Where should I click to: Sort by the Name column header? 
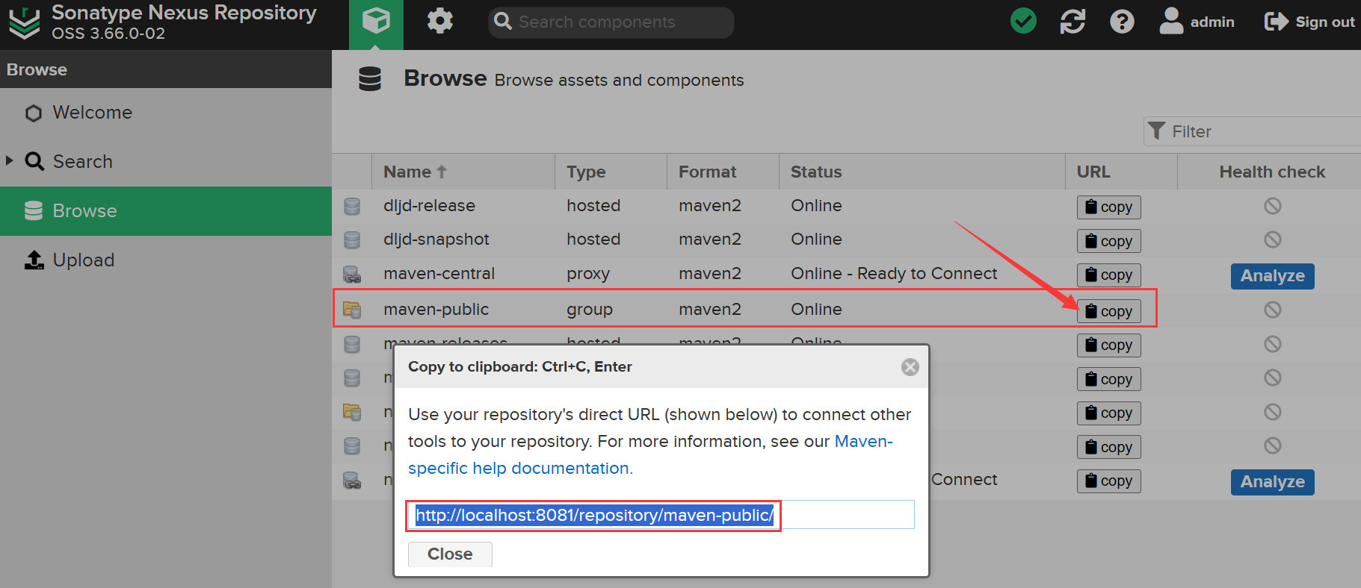[463, 172]
